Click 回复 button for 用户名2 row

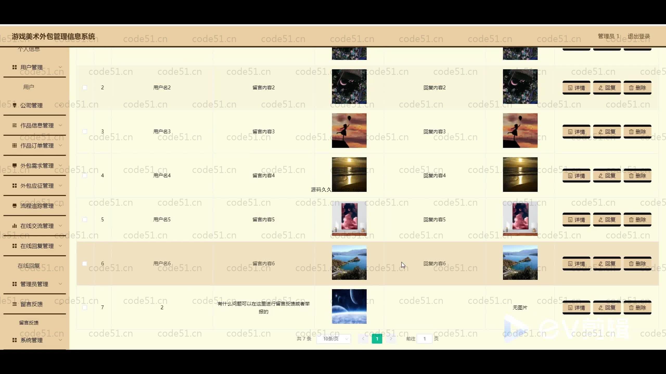click(607, 88)
